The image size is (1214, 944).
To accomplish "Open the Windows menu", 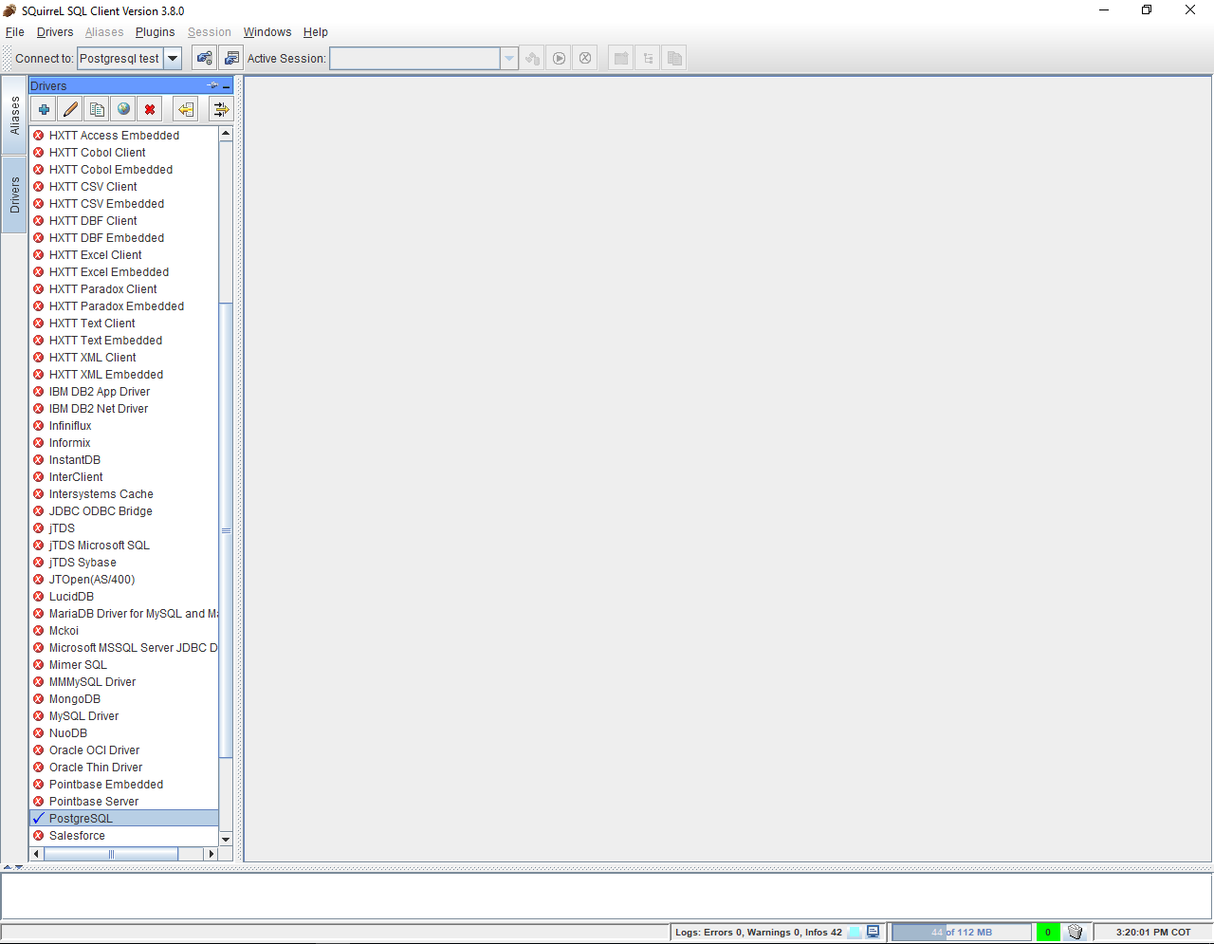I will pos(267,32).
